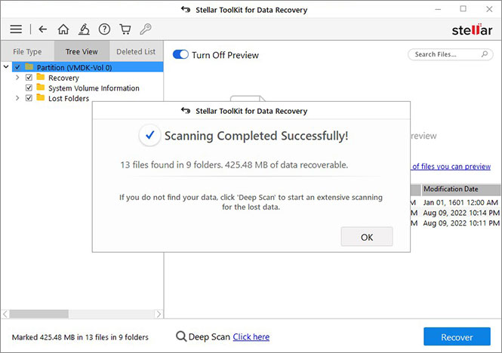502x353 pixels.
Task: Click the dialog's title bar app icon
Action: coord(186,110)
